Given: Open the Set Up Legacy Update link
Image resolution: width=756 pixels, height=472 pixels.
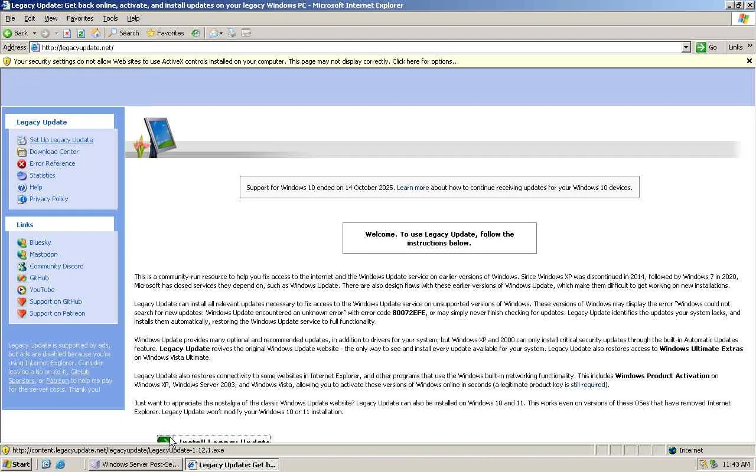Looking at the screenshot, I should click(61, 140).
